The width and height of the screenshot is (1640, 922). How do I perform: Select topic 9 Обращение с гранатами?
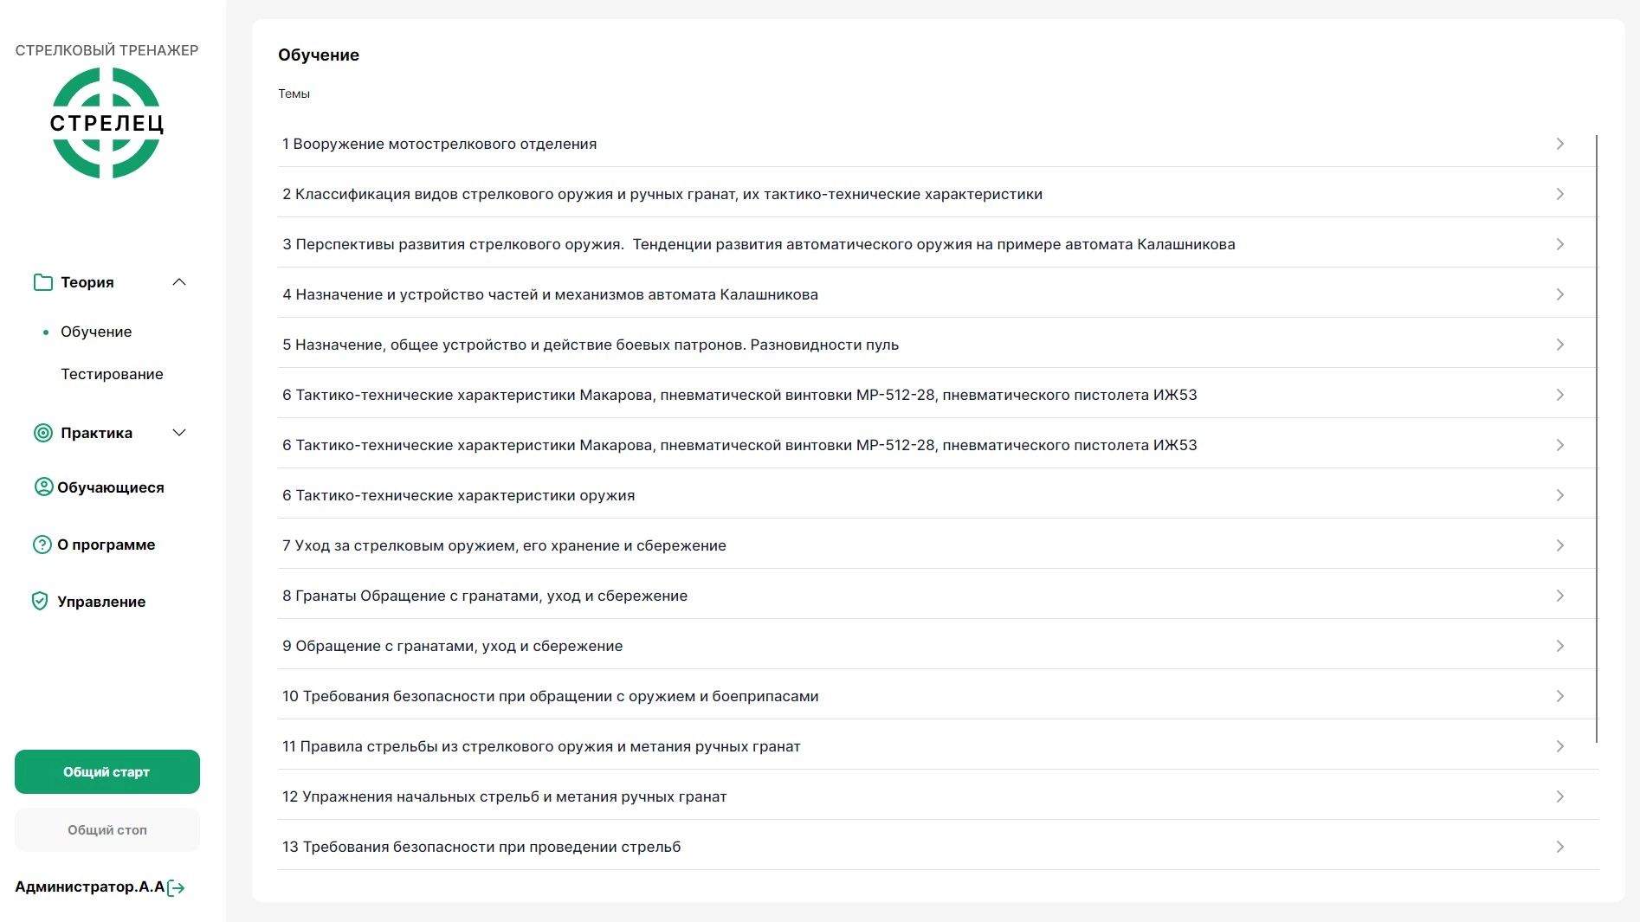click(937, 646)
